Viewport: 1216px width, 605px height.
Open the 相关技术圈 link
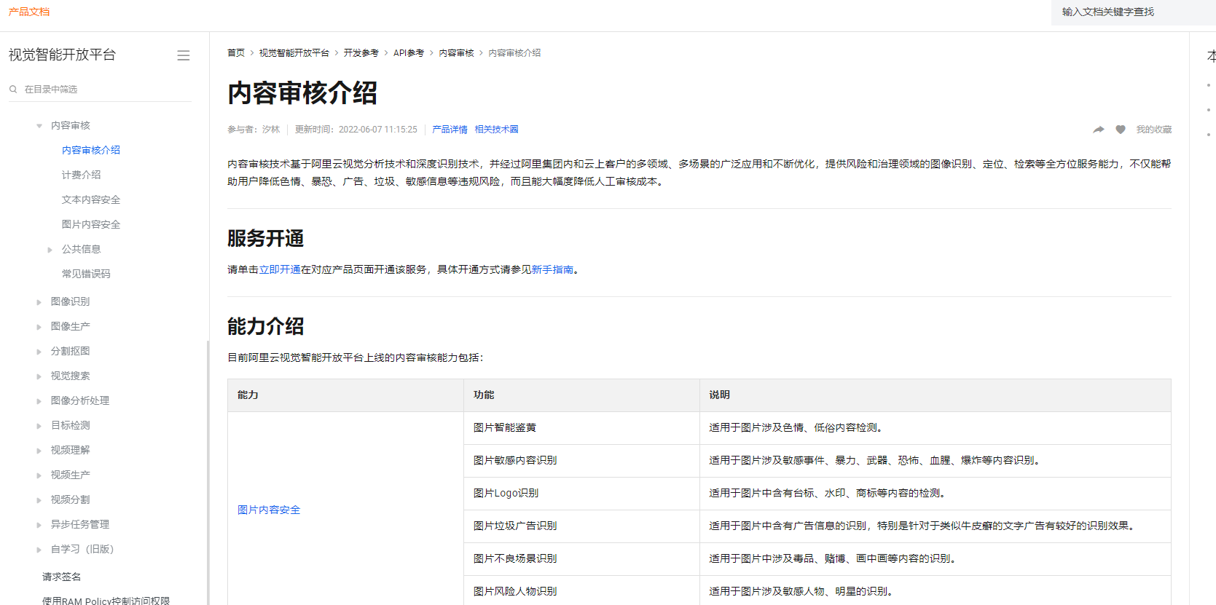(x=497, y=130)
